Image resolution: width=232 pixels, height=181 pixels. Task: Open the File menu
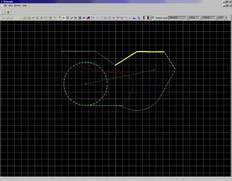point(5,5)
